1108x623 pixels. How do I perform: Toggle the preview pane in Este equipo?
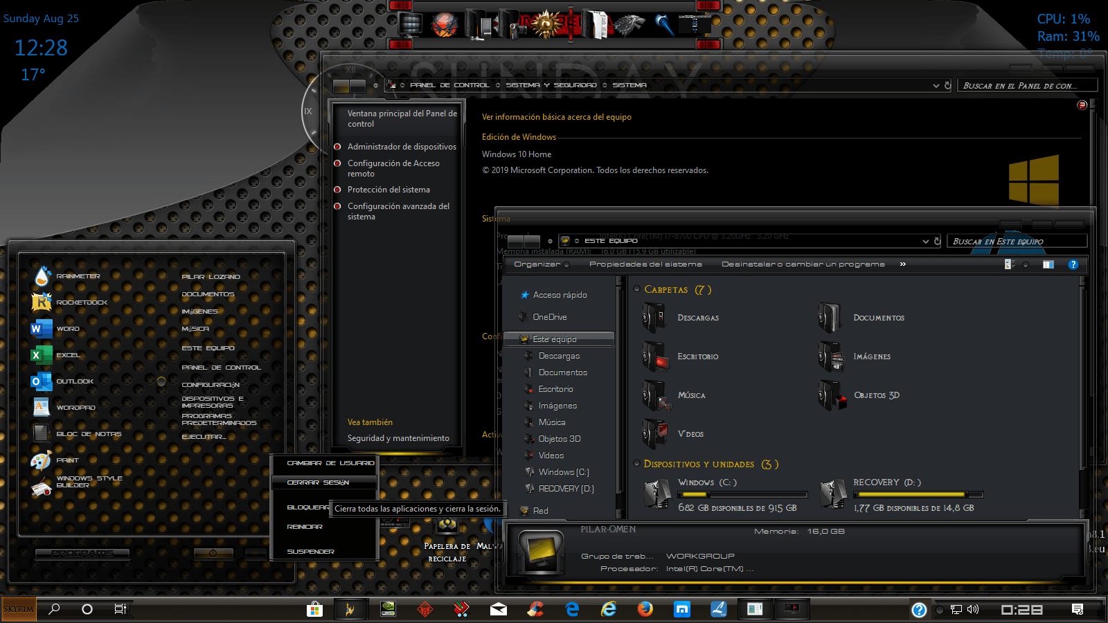1048,264
